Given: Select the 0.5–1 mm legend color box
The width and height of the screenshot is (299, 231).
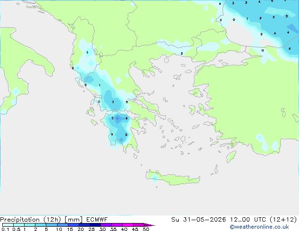Looking at the screenshot, I should click(x=19, y=225).
